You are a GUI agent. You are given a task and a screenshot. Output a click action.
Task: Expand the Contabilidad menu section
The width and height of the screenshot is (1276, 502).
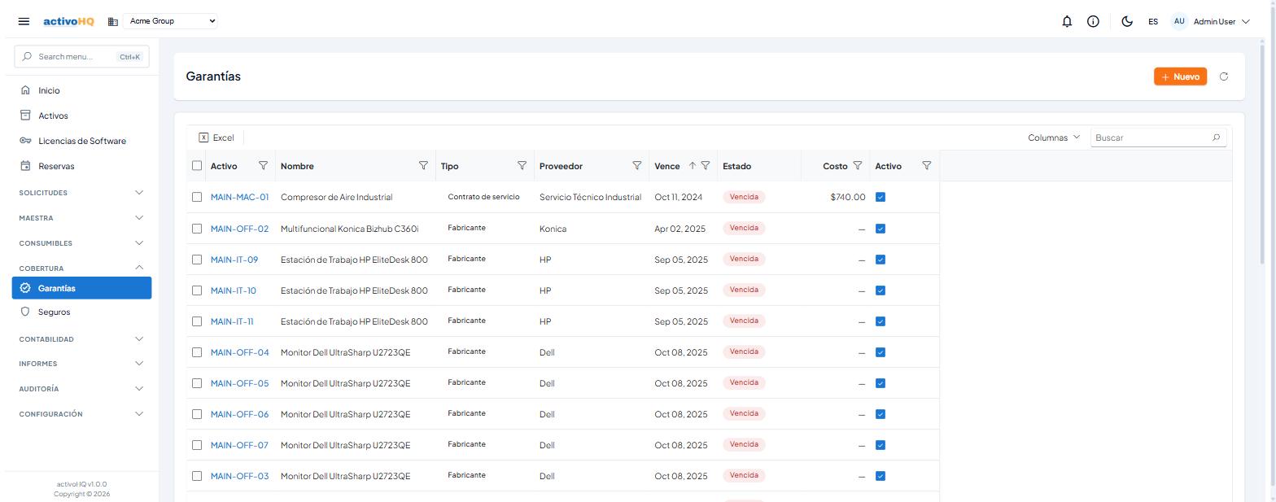click(81, 339)
